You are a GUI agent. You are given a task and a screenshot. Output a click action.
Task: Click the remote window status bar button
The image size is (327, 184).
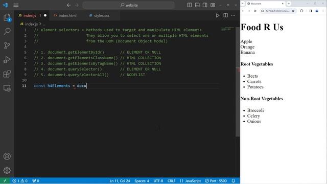click(x=5, y=180)
